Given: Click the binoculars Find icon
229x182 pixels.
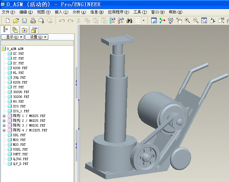Looking at the screenshot, I should coord(130,21).
